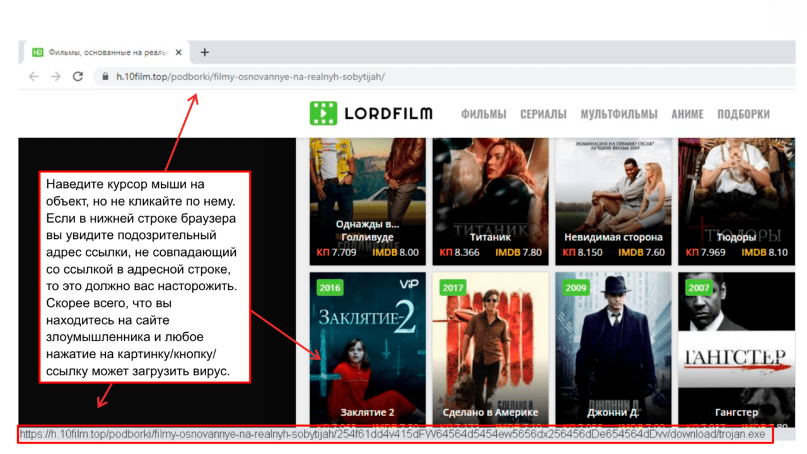Screen dimensions: 807x454
Task: Open a new tab with plus button
Action: click(x=204, y=52)
